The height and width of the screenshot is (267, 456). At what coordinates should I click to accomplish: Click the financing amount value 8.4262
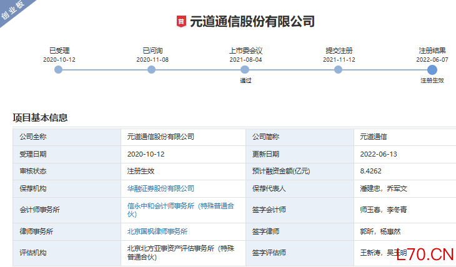[371, 171]
